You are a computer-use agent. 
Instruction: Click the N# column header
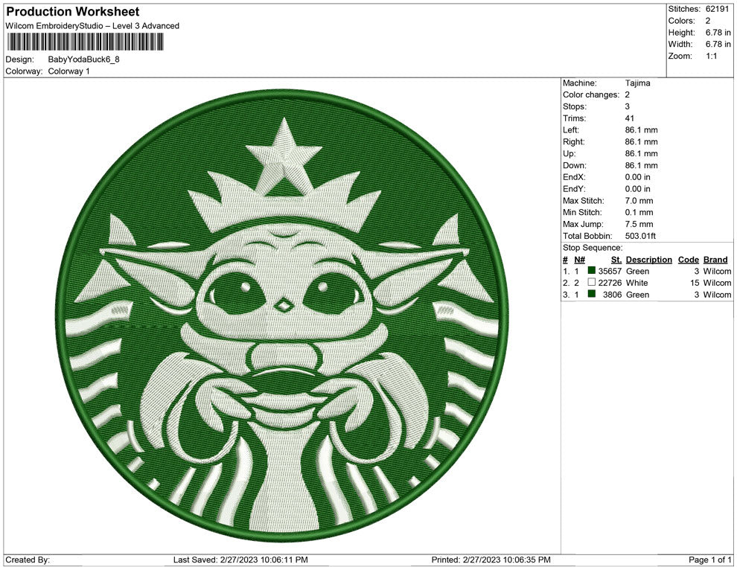pos(579,260)
